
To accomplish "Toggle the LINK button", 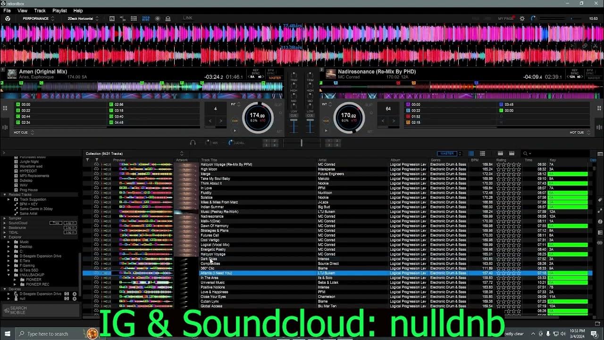I will [188, 18].
